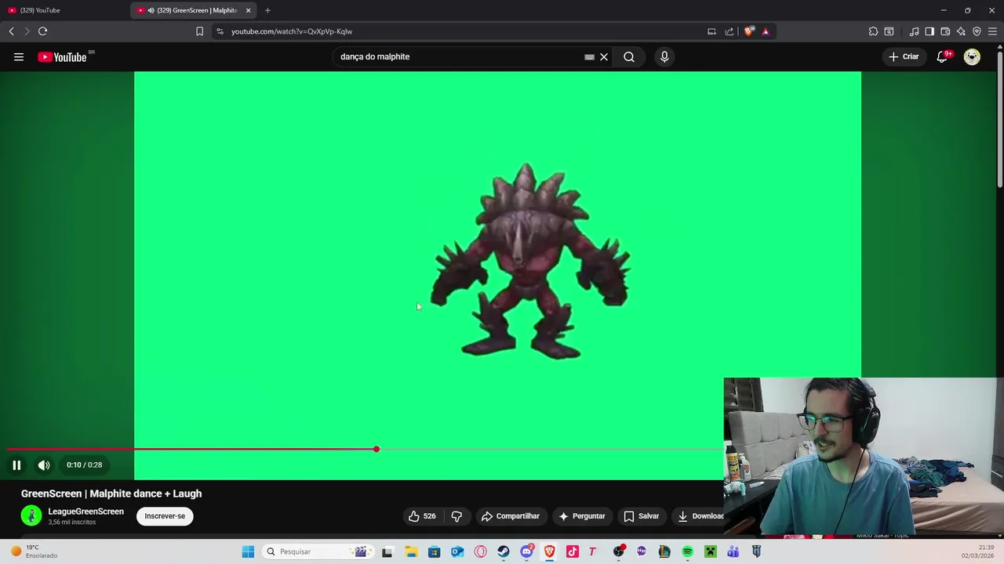
Task: Open the notifications bell
Action: coord(943,56)
